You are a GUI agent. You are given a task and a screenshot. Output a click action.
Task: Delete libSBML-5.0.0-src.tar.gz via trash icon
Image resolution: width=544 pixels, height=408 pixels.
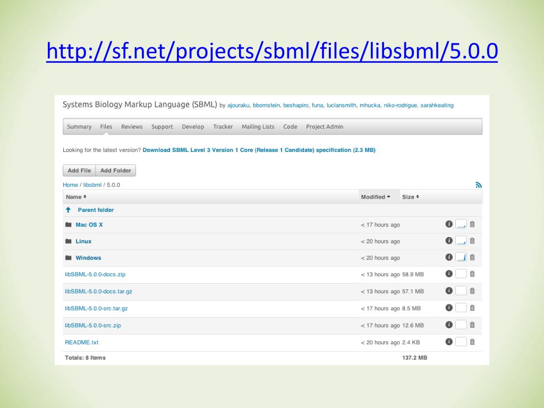[x=472, y=308]
